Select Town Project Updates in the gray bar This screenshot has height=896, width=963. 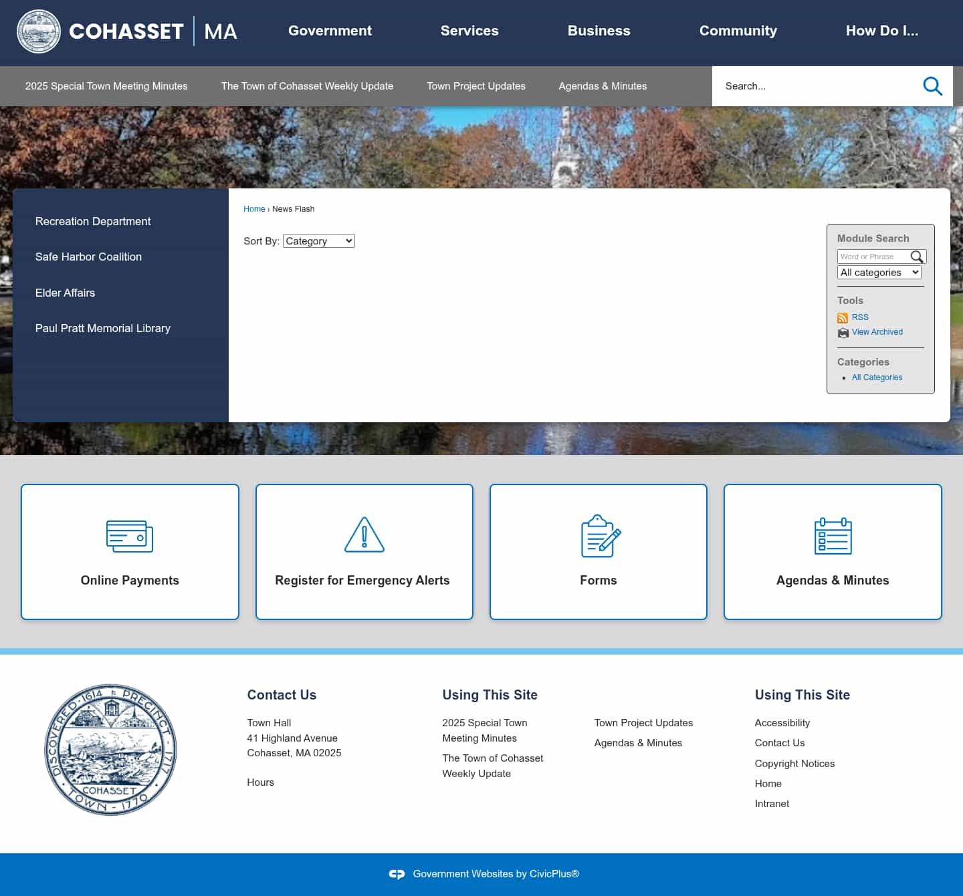click(475, 86)
